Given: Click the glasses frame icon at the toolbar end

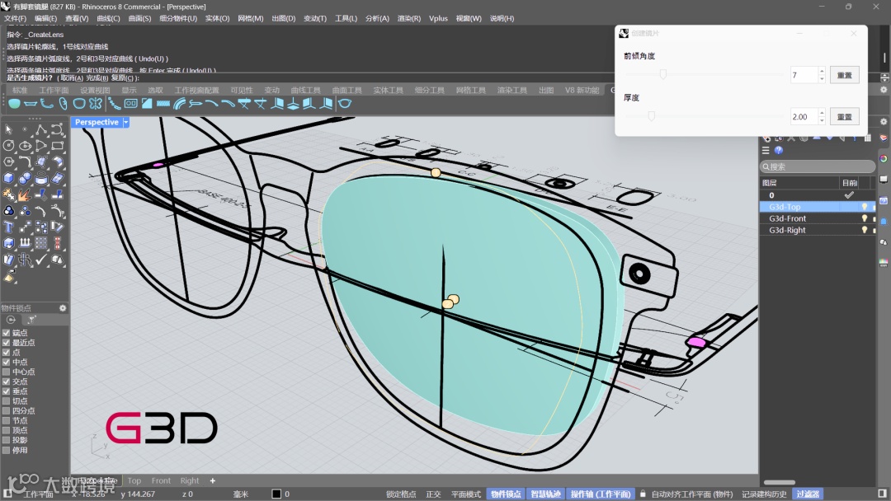Looking at the screenshot, I should pyautogui.click(x=345, y=104).
